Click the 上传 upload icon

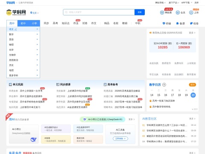point(191,12)
